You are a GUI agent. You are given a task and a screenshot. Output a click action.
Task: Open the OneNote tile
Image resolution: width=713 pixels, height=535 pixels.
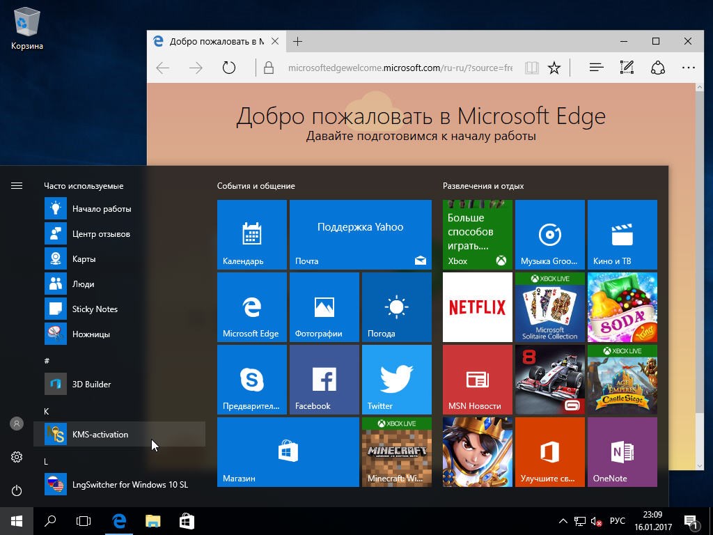pos(622,451)
